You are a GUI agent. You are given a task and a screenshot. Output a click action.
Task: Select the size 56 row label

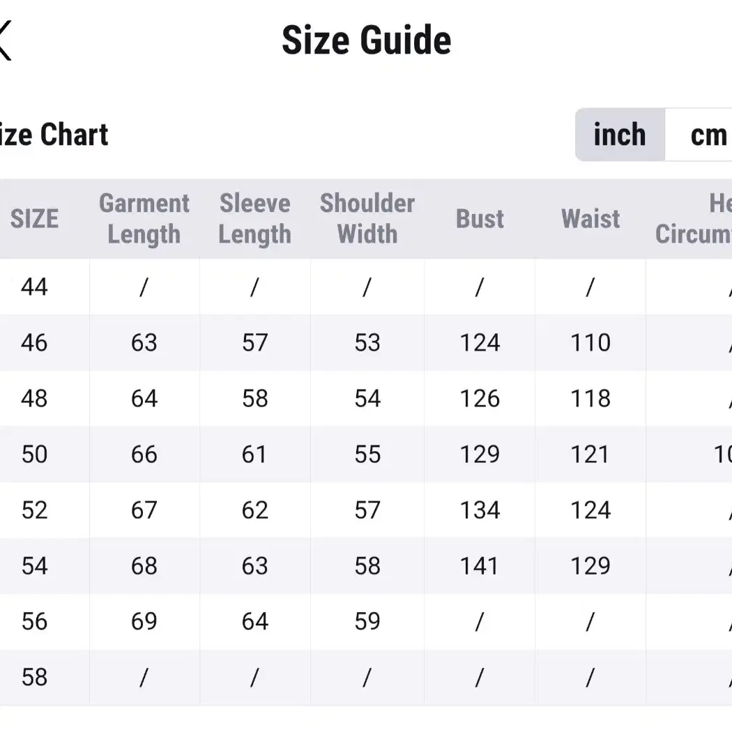35,621
